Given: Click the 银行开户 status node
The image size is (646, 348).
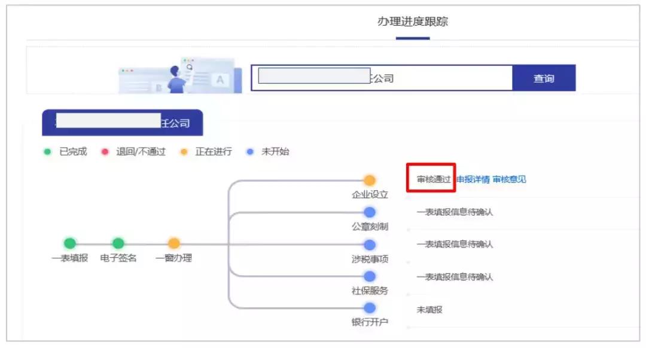Looking at the screenshot, I should pos(369,309).
